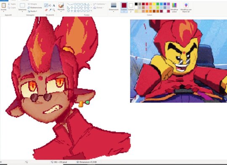Viewport: 227px width, 165px height.
Task: Pick the yellow color swatch
Action: [154, 4]
